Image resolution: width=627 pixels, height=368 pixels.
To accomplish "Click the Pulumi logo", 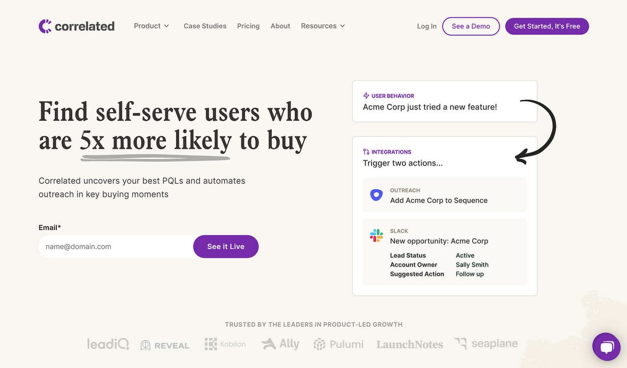I will pos(338,344).
